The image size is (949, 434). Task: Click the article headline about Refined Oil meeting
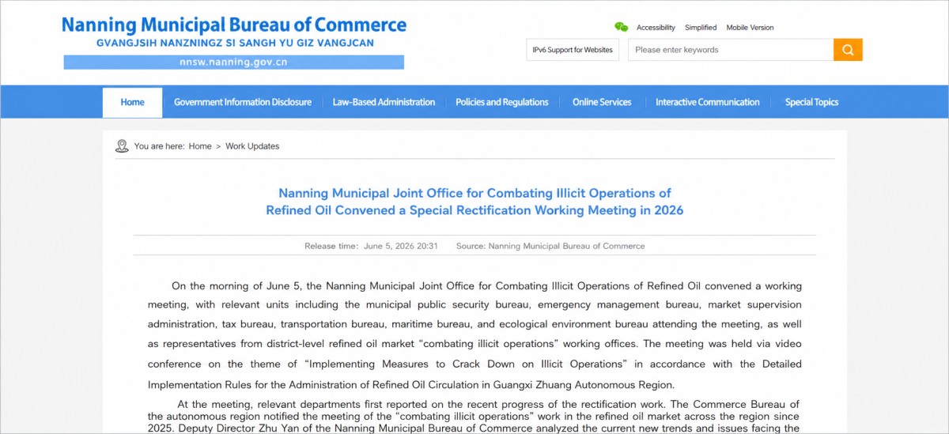475,202
